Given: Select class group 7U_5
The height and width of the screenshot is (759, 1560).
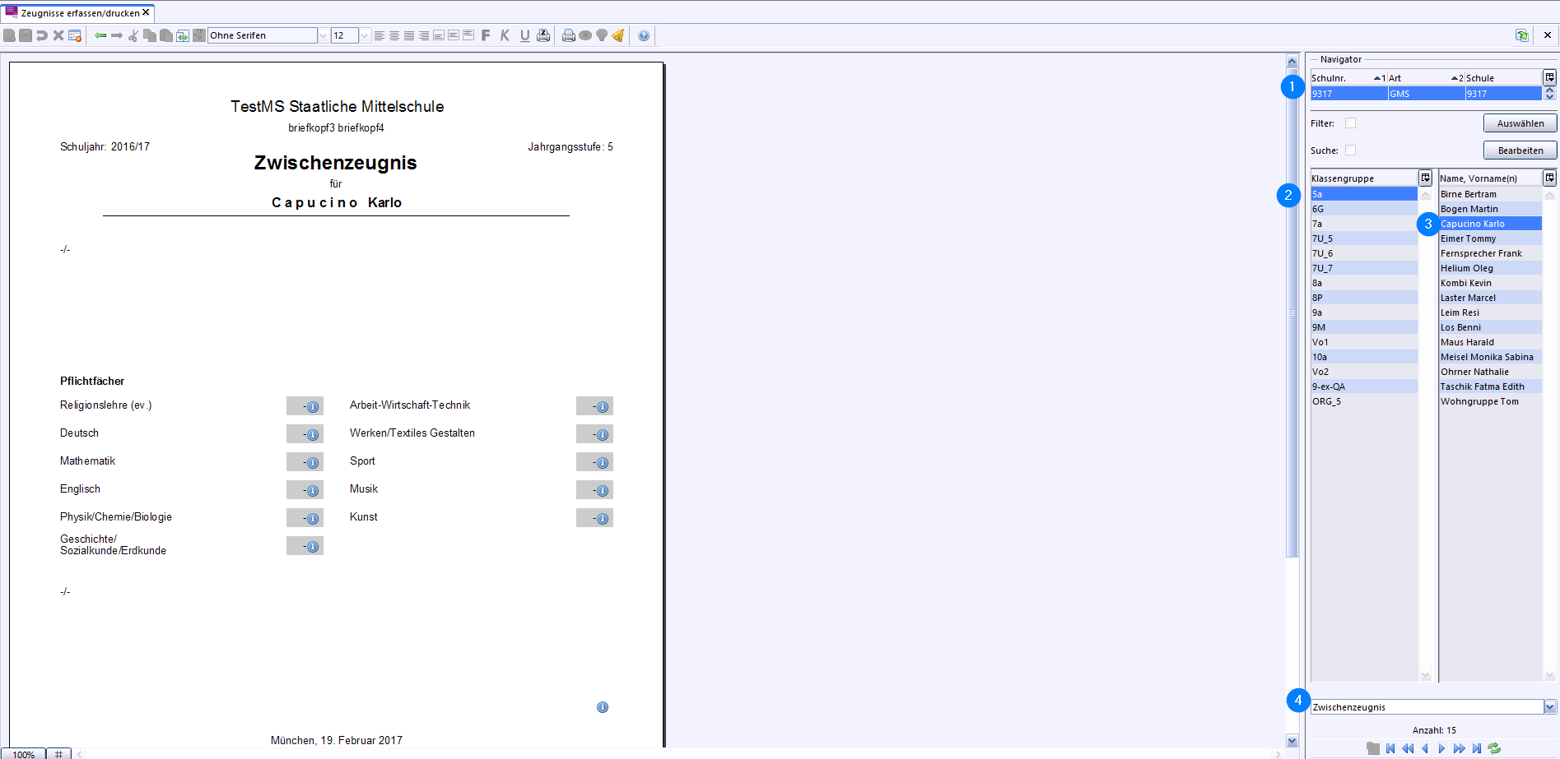Looking at the screenshot, I should click(1364, 238).
